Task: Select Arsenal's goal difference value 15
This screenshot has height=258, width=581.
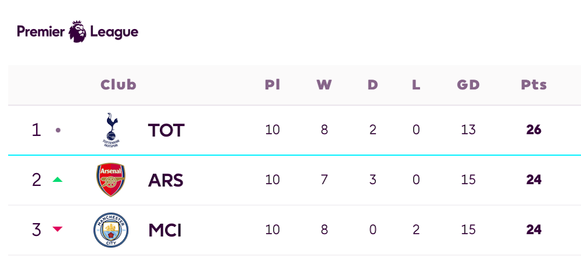Action: tap(468, 180)
